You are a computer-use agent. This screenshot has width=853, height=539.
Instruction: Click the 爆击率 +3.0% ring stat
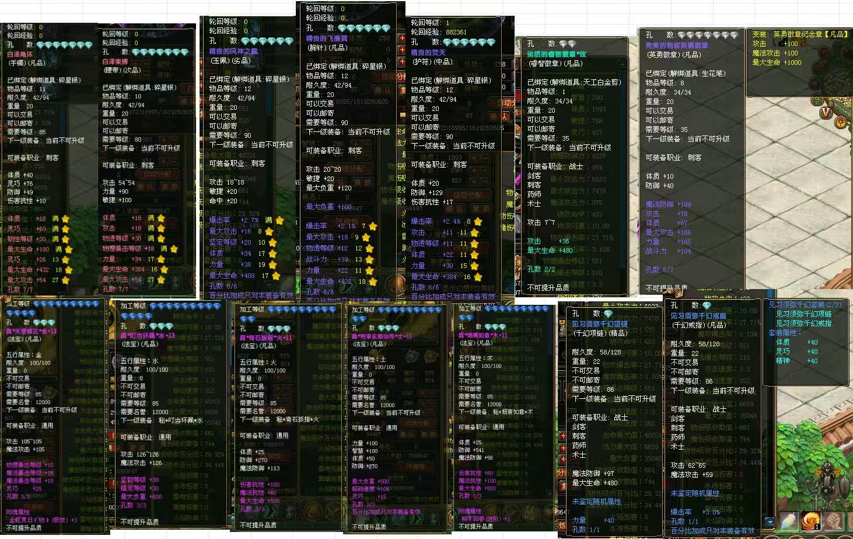pos(695,512)
